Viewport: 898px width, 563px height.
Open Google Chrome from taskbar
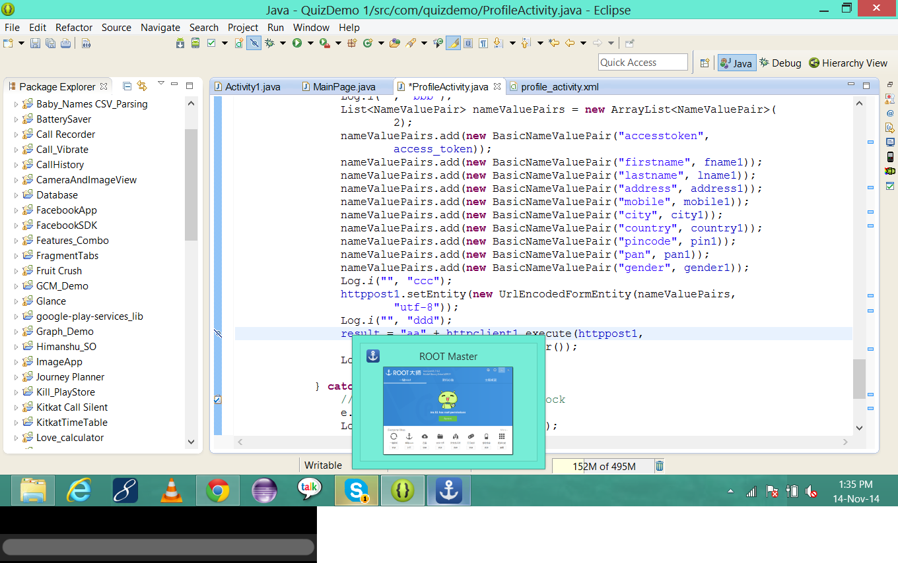click(x=218, y=490)
